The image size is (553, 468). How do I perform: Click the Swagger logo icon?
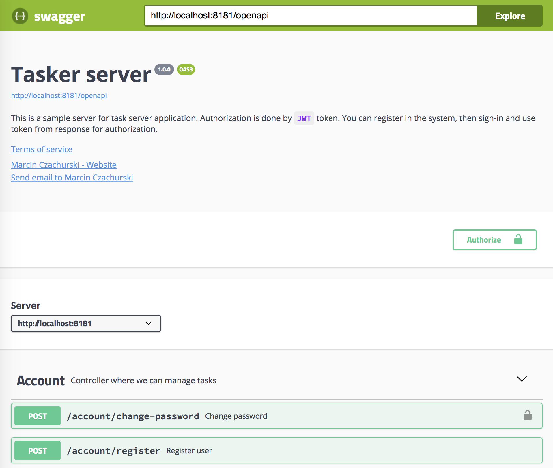(20, 16)
